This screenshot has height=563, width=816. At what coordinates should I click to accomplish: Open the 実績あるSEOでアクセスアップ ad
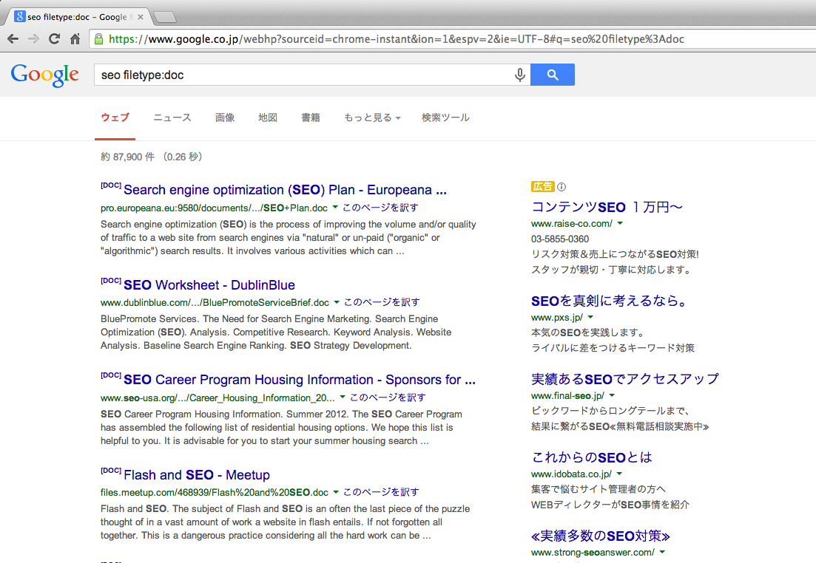pos(625,379)
